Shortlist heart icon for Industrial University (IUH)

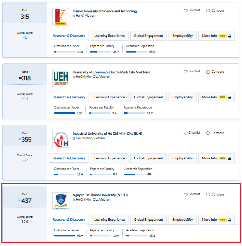pos(186,133)
